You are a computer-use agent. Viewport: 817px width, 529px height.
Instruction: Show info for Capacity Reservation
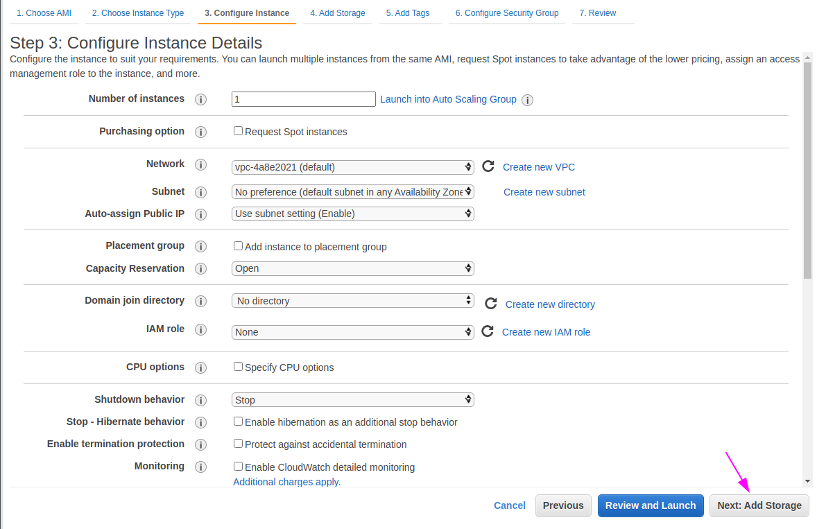click(201, 269)
